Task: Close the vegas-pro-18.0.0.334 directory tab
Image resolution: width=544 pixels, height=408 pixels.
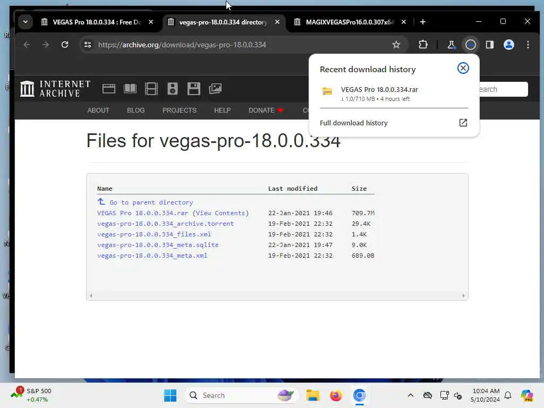Action: (277, 22)
